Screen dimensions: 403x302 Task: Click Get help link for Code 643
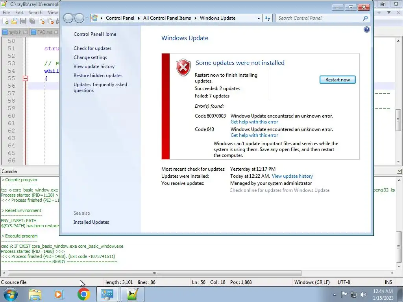254,135
